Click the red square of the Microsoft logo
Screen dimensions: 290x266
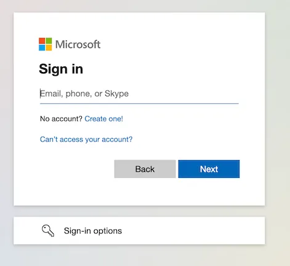[x=42, y=41]
